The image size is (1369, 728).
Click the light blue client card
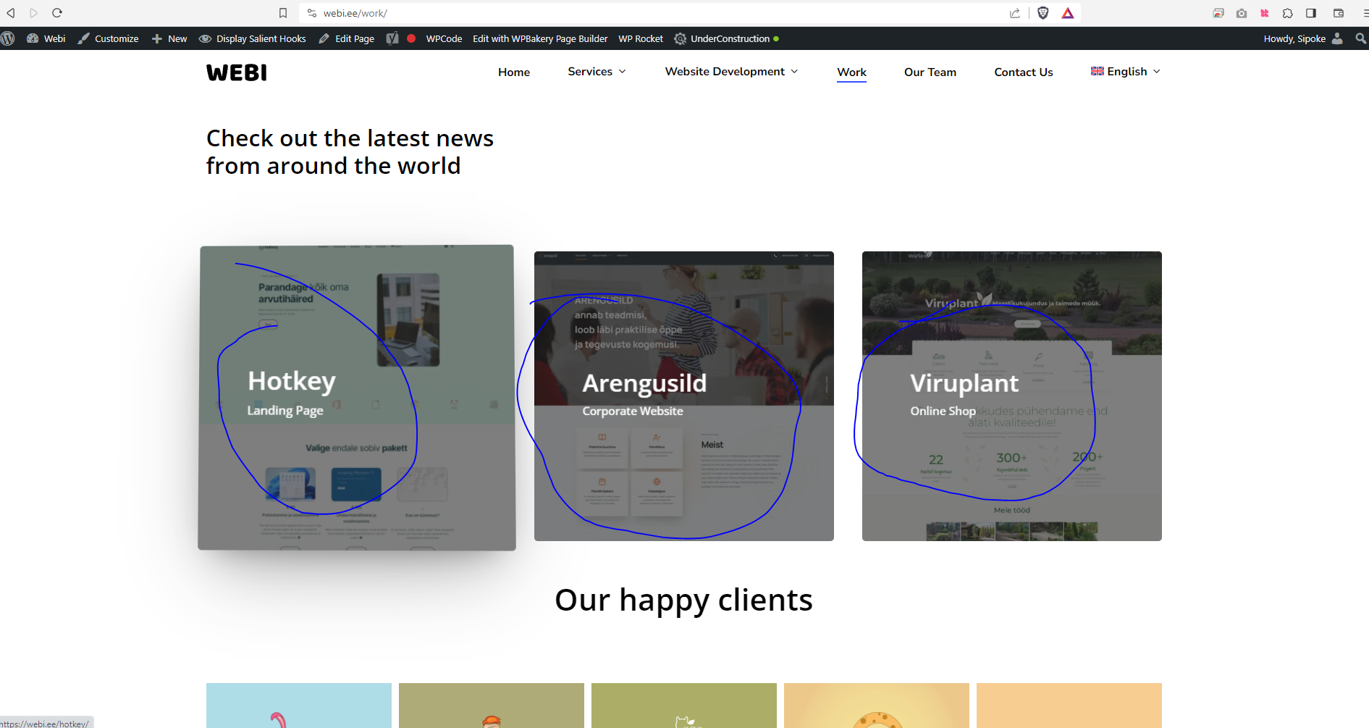coord(299,706)
